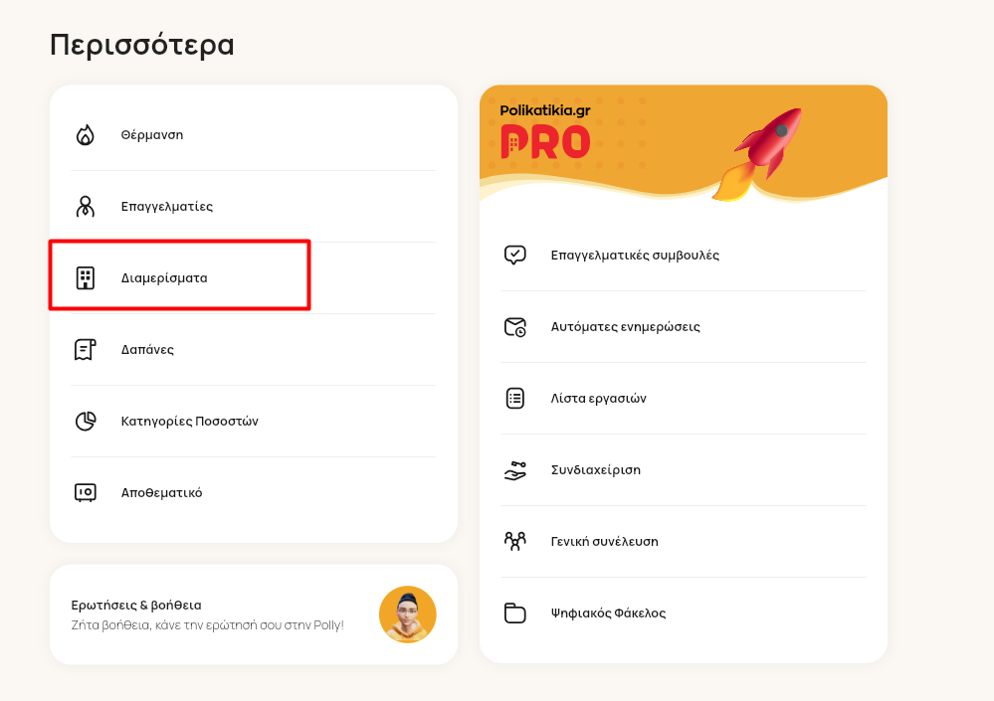The height and width of the screenshot is (701, 994).
Task: Click the receipt icon next to Δαπάνες
Action: click(x=85, y=350)
